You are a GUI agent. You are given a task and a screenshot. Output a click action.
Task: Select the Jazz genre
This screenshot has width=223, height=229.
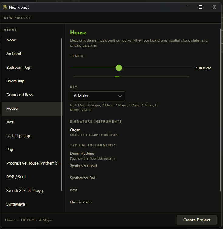10,122
